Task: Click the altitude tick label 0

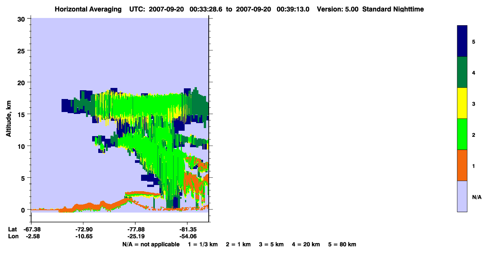Action: (x=23, y=210)
